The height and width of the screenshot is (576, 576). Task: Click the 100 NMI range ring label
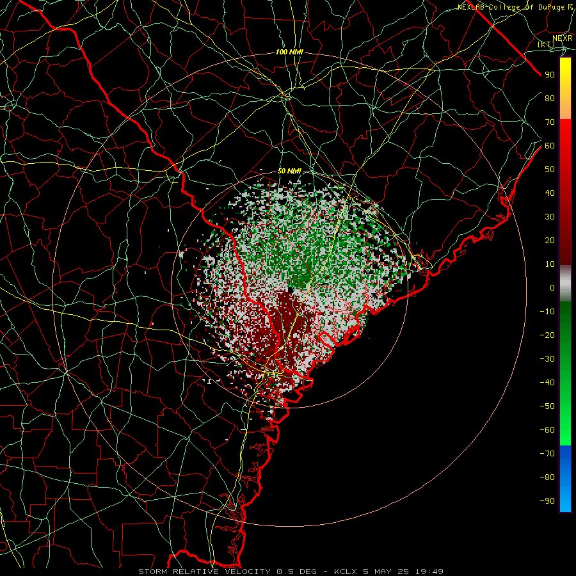289,52
